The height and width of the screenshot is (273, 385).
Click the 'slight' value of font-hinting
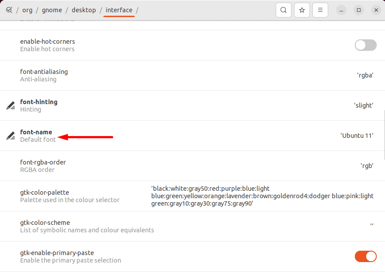coord(364,105)
